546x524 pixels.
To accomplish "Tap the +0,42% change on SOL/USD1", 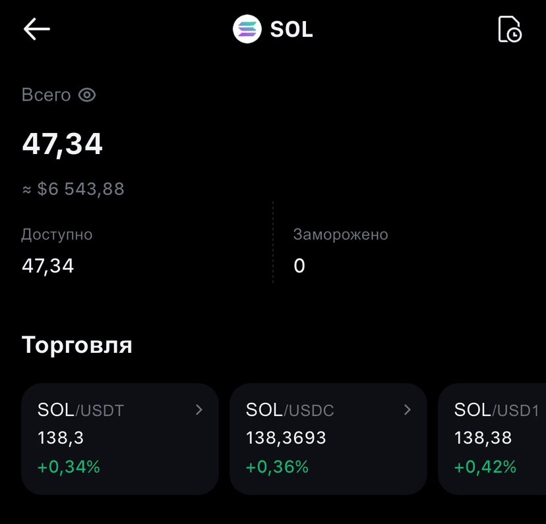I will pyautogui.click(x=485, y=466).
